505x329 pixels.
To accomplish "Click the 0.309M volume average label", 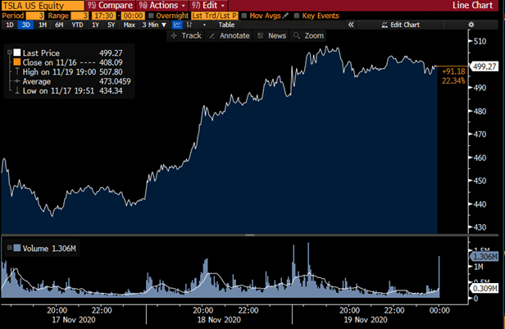I will tap(485, 288).
